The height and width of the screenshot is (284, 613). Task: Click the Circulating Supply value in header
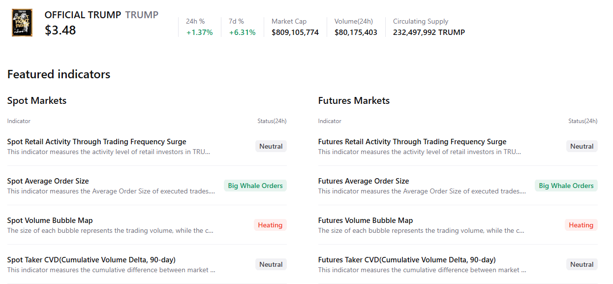pyautogui.click(x=429, y=32)
